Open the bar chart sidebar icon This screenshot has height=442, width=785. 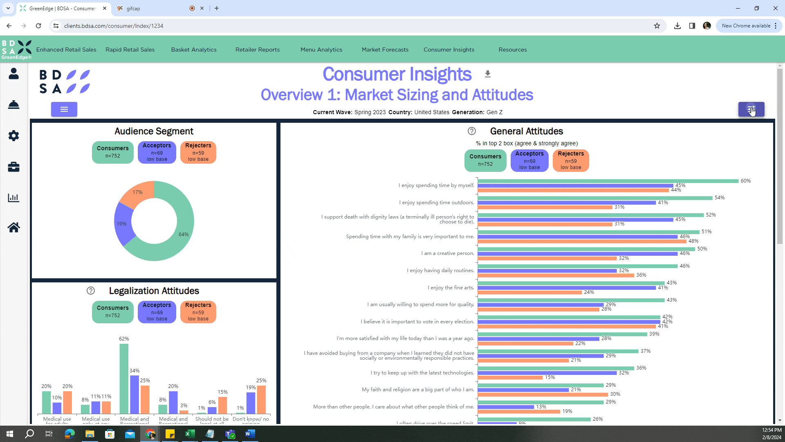pos(13,198)
